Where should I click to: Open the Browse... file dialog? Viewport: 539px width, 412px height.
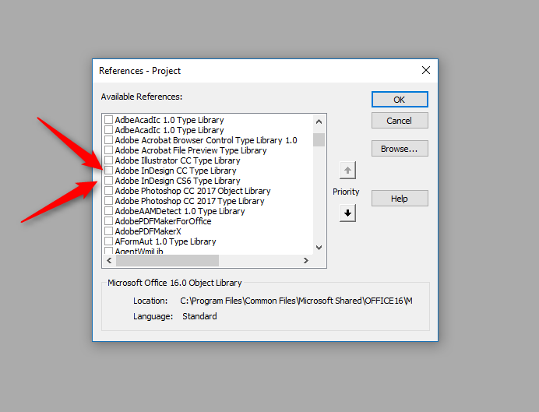click(400, 149)
